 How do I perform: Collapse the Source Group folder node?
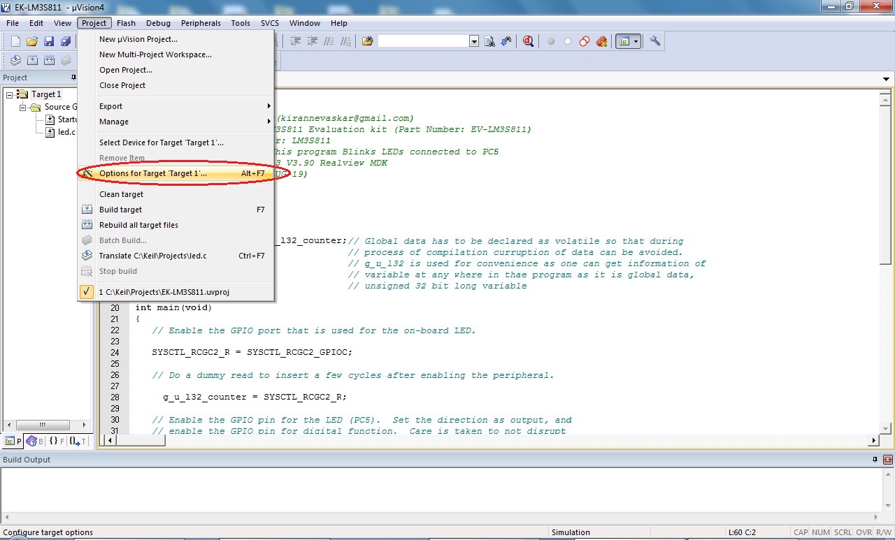[23, 107]
